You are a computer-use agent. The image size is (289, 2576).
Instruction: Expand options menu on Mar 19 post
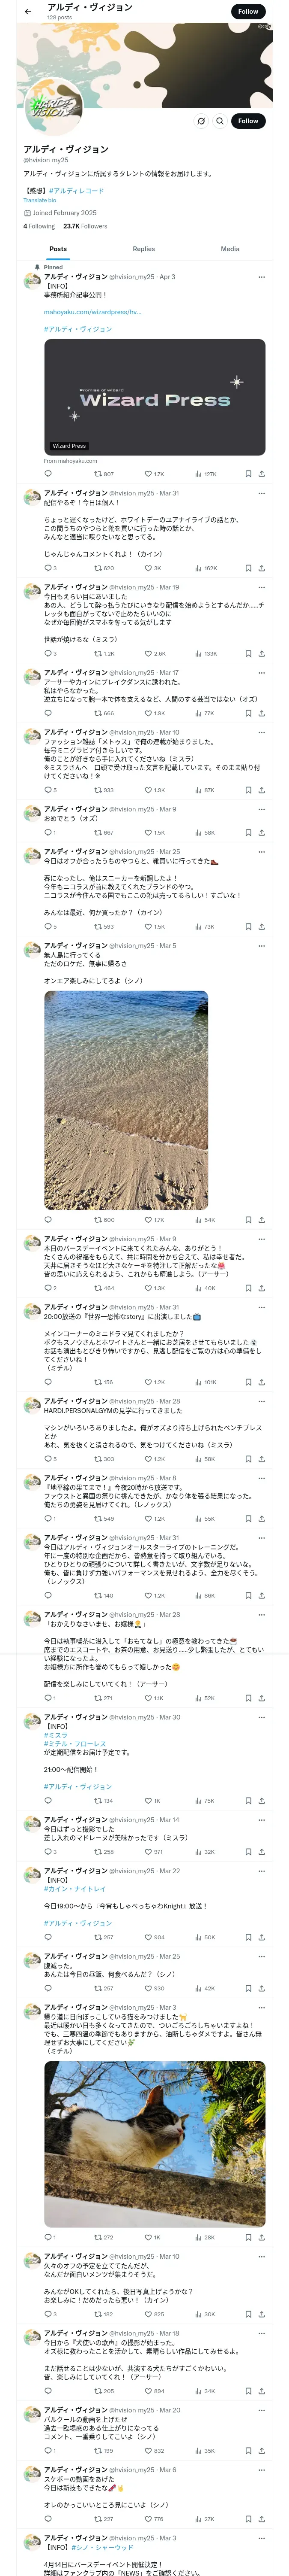tap(261, 587)
